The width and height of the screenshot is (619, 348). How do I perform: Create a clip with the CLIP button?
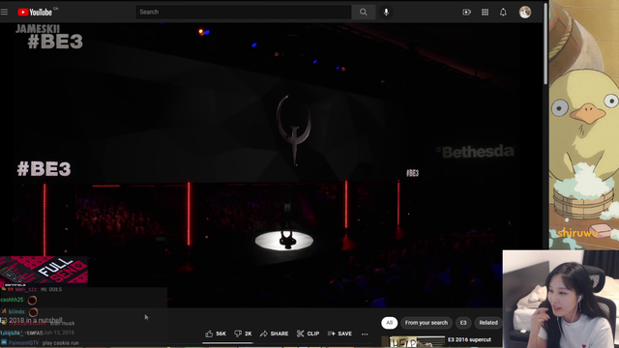308,333
